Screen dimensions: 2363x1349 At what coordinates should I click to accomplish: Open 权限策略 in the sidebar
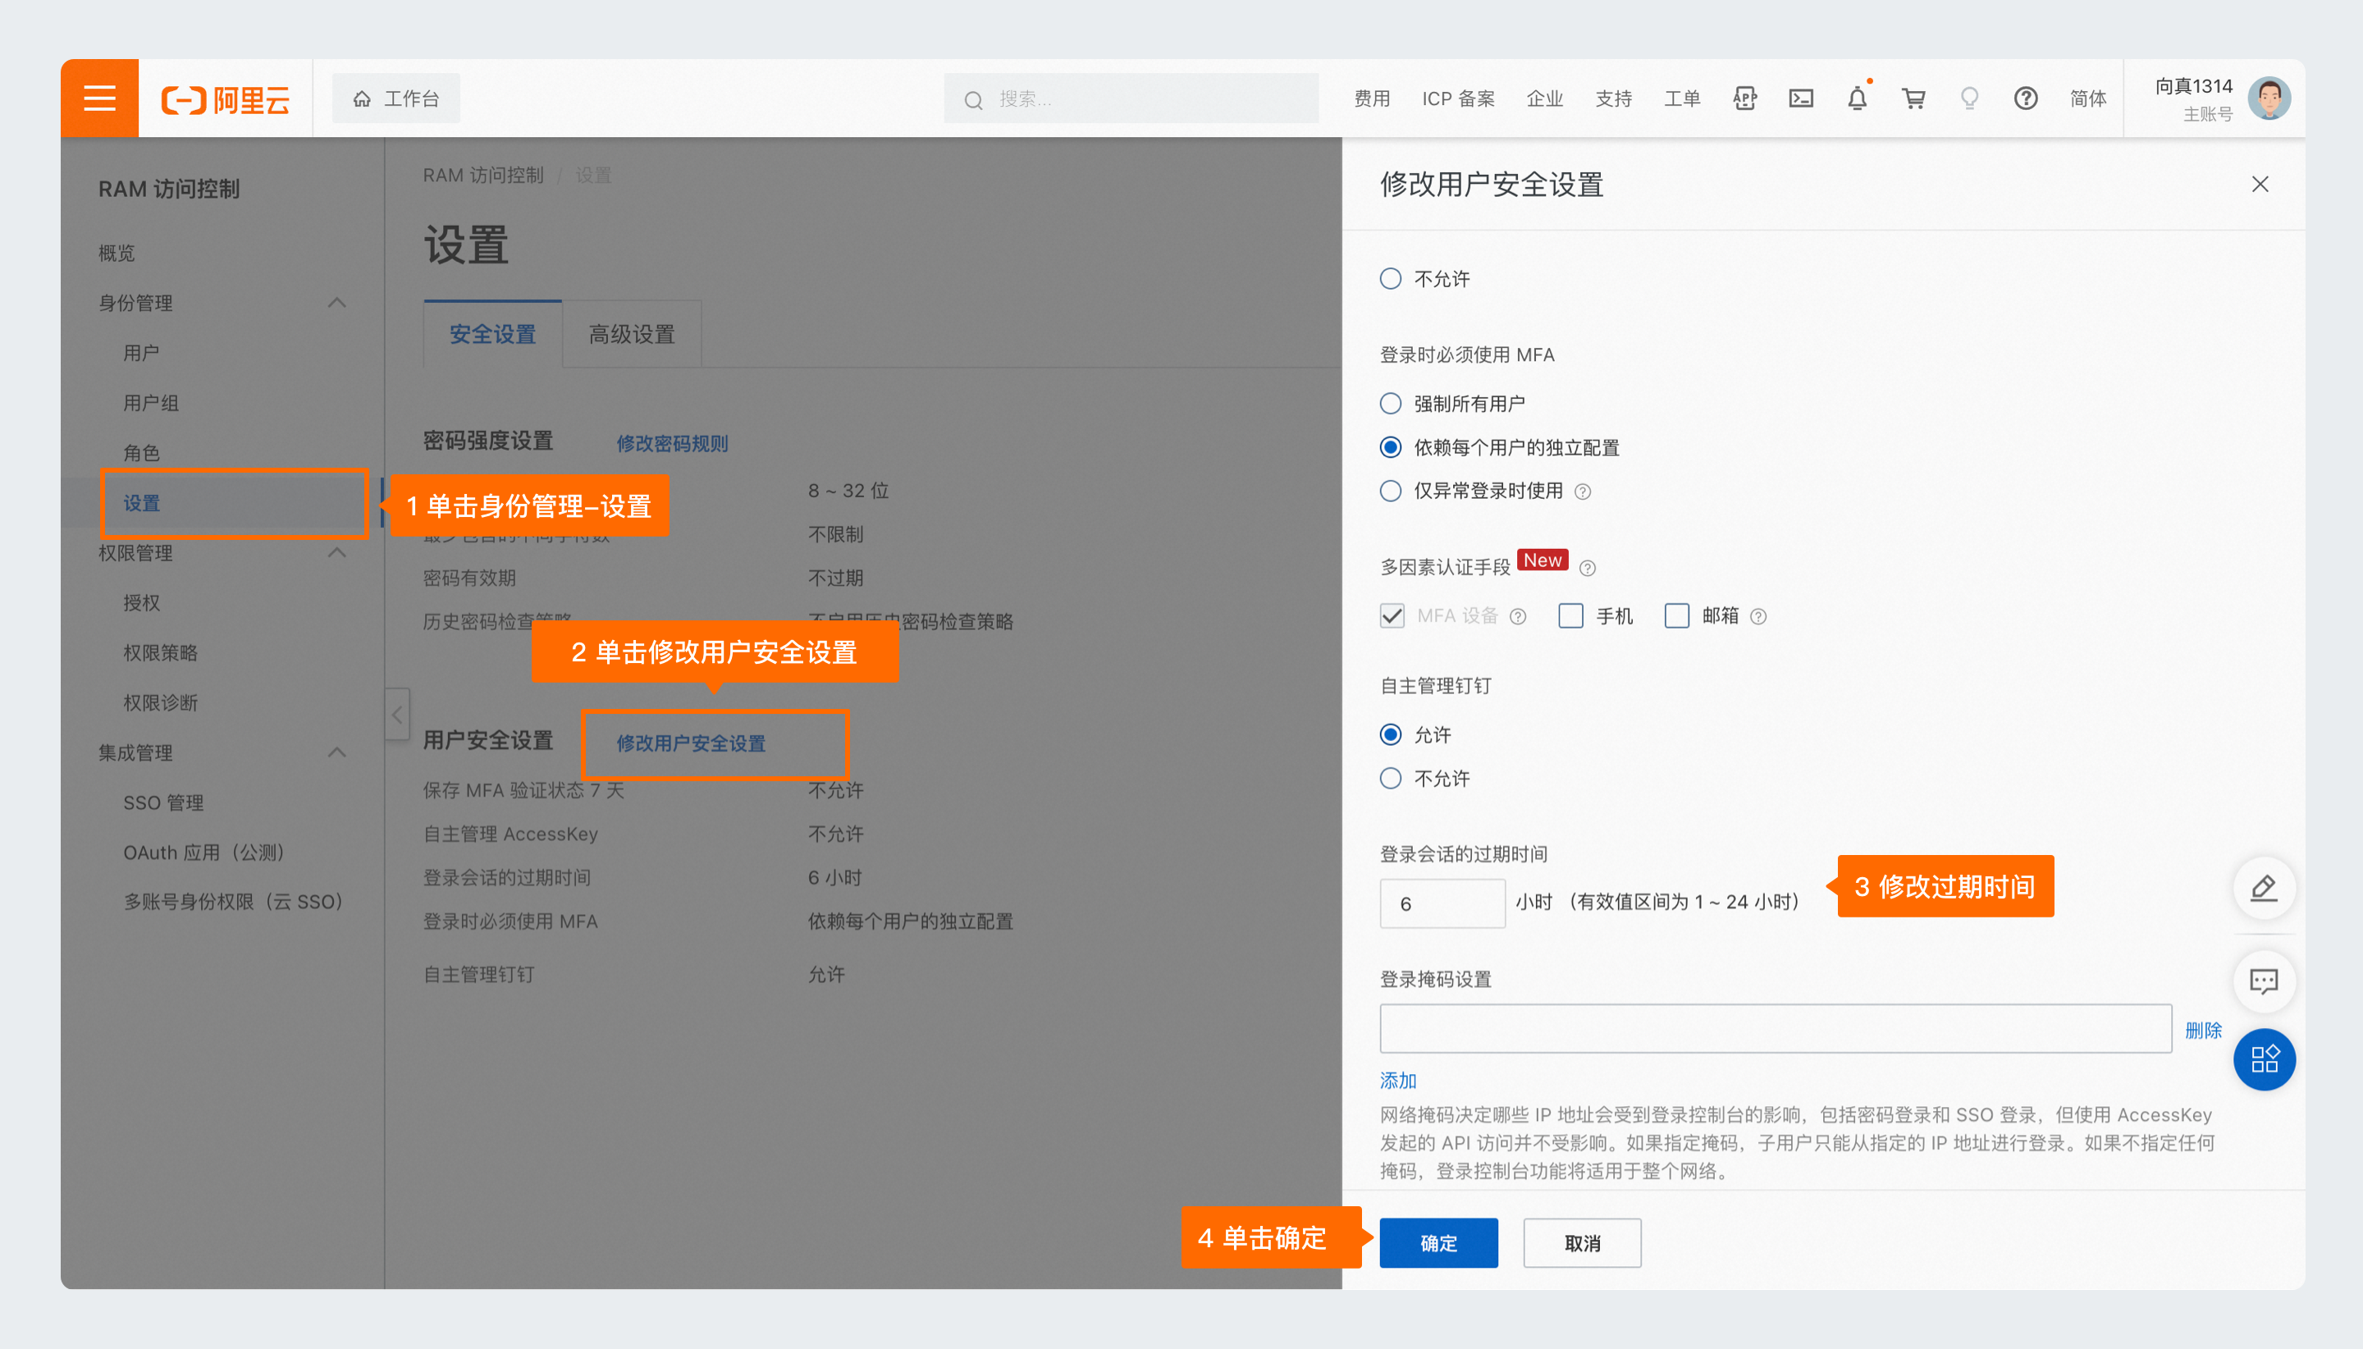point(160,653)
